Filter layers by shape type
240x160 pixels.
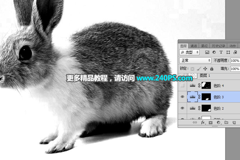228,52
